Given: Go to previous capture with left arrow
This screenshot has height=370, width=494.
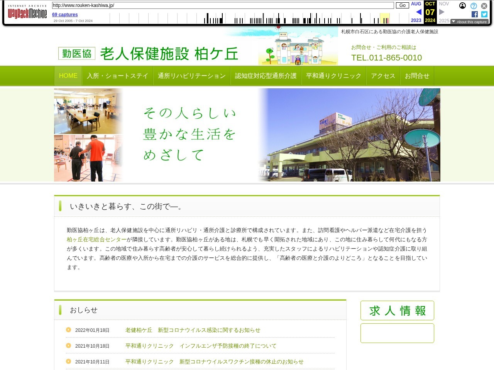Looking at the screenshot, I should [418, 12].
